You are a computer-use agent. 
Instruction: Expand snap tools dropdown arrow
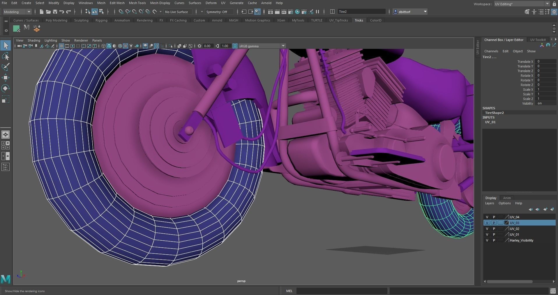(160, 12)
